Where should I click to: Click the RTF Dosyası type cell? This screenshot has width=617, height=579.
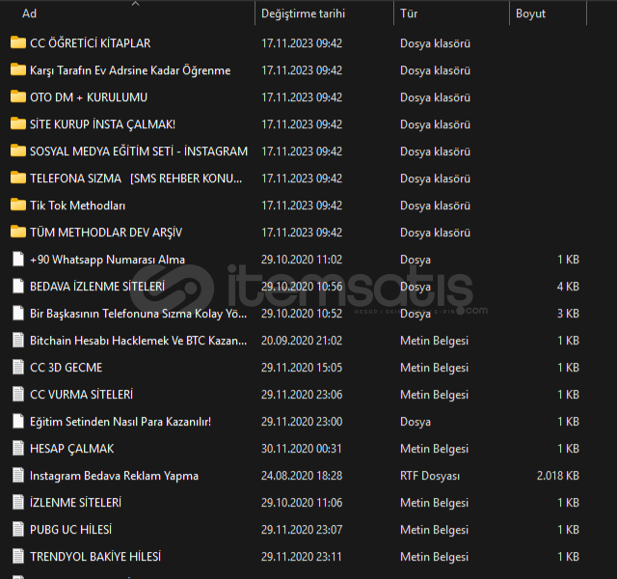tap(430, 476)
